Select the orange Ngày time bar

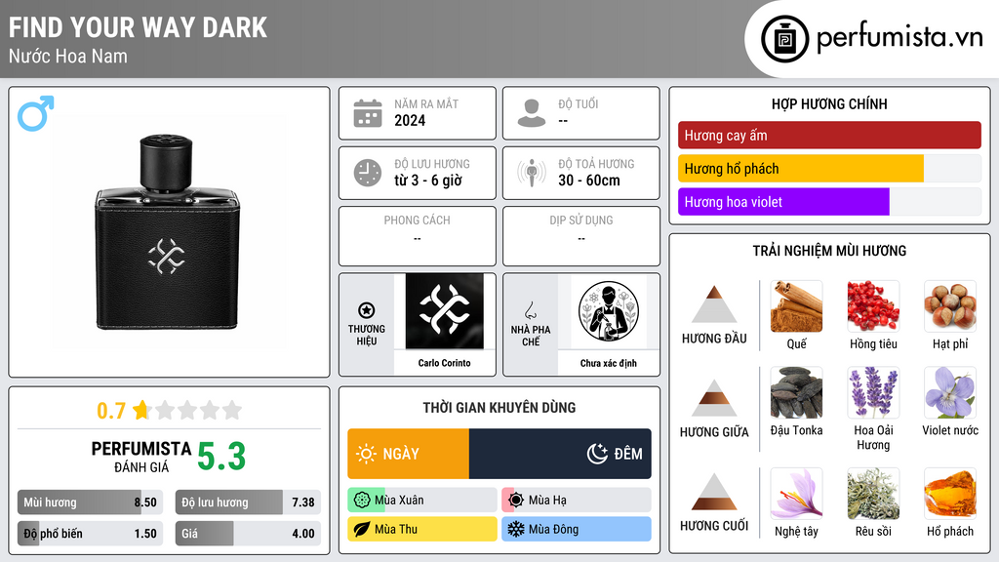coord(409,454)
